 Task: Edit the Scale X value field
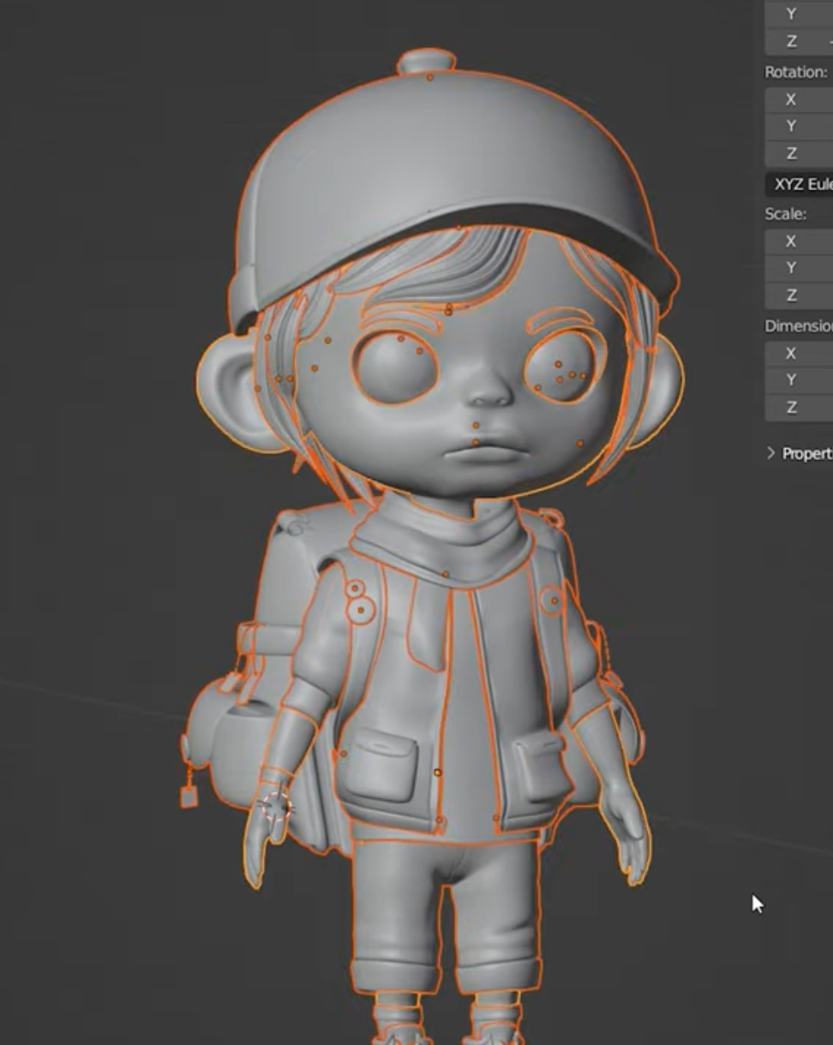coord(806,241)
